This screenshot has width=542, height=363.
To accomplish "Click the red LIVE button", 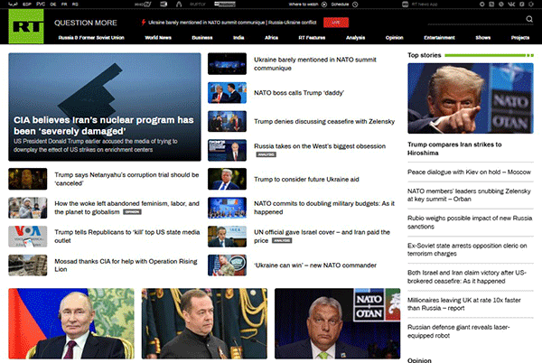I will (x=336, y=23).
